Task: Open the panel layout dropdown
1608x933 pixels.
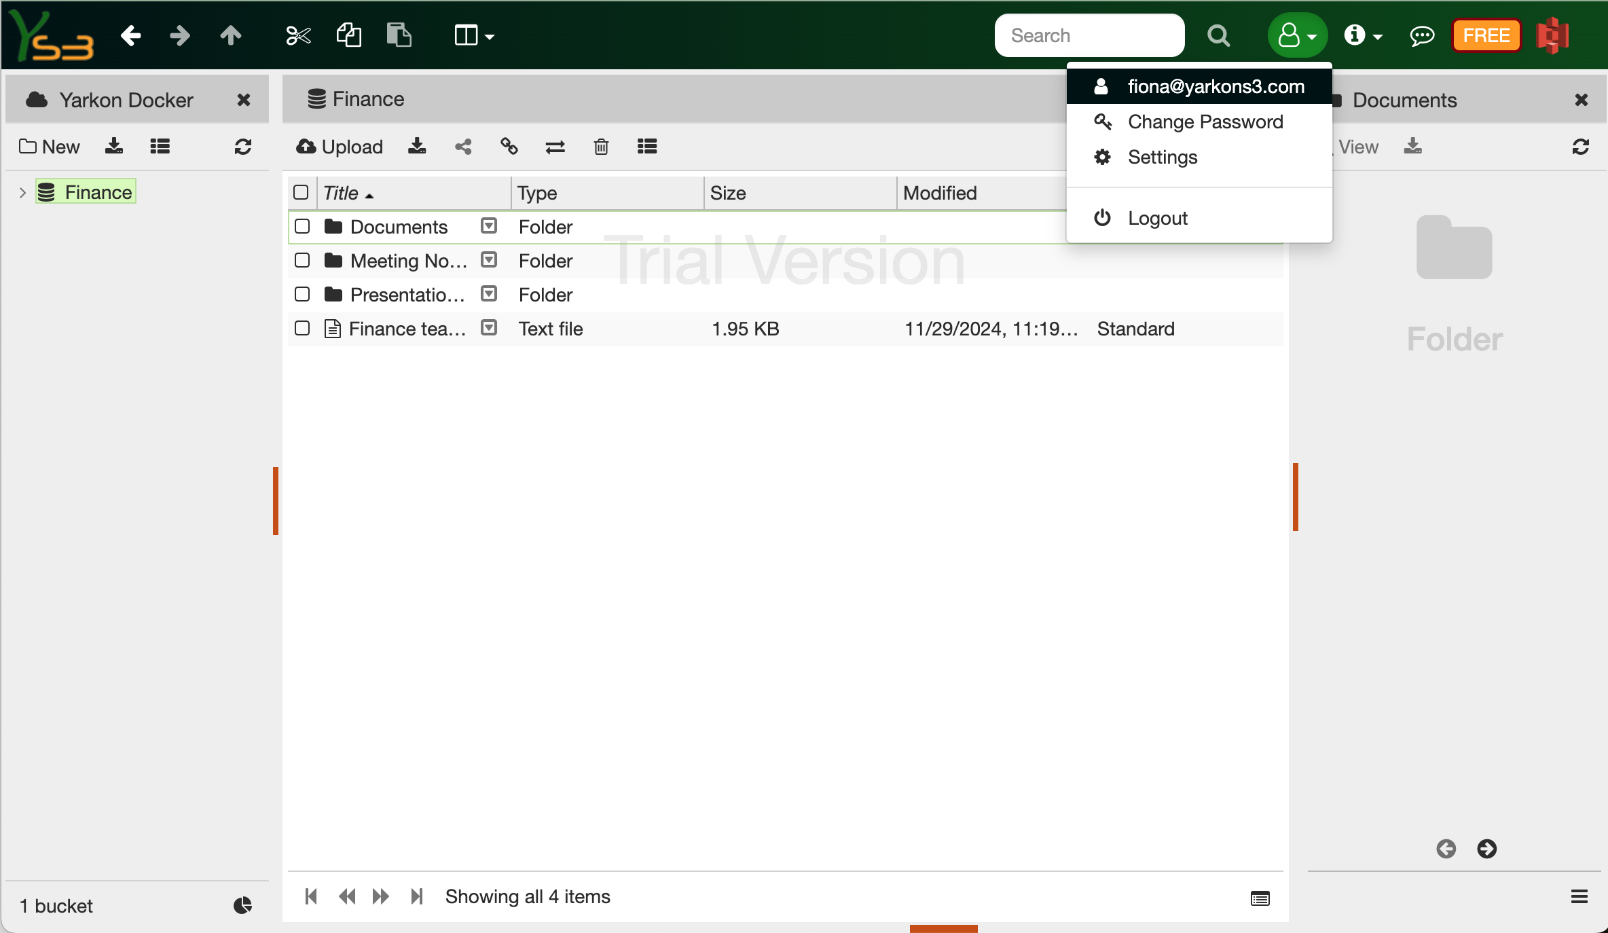Action: [473, 35]
